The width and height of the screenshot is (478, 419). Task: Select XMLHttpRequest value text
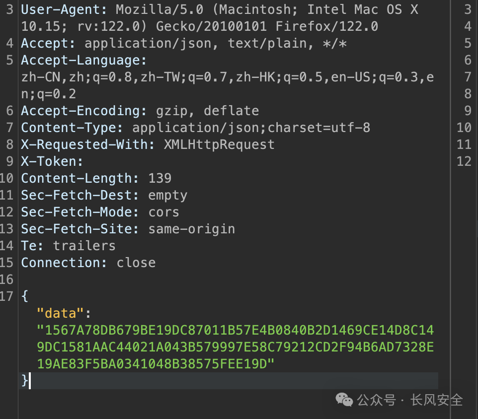click(219, 144)
